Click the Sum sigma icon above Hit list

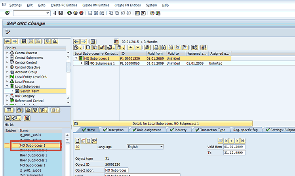(x=55, y=110)
